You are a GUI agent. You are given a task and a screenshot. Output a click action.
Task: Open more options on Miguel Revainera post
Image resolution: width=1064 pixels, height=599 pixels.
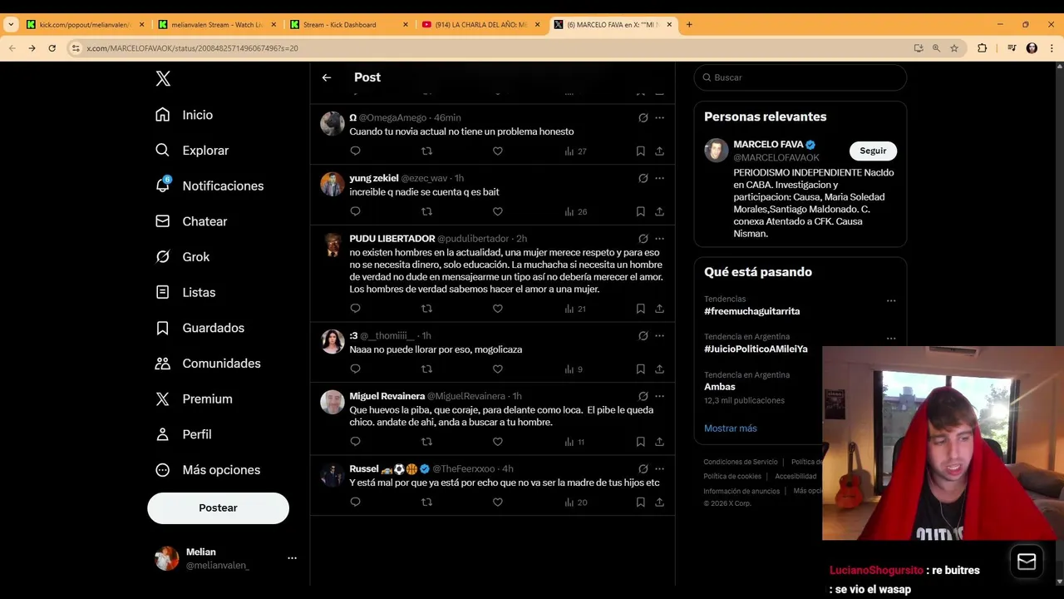[x=659, y=396]
